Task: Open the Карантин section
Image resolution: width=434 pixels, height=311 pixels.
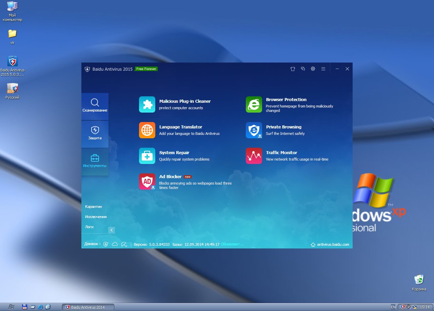Action: coord(94,207)
